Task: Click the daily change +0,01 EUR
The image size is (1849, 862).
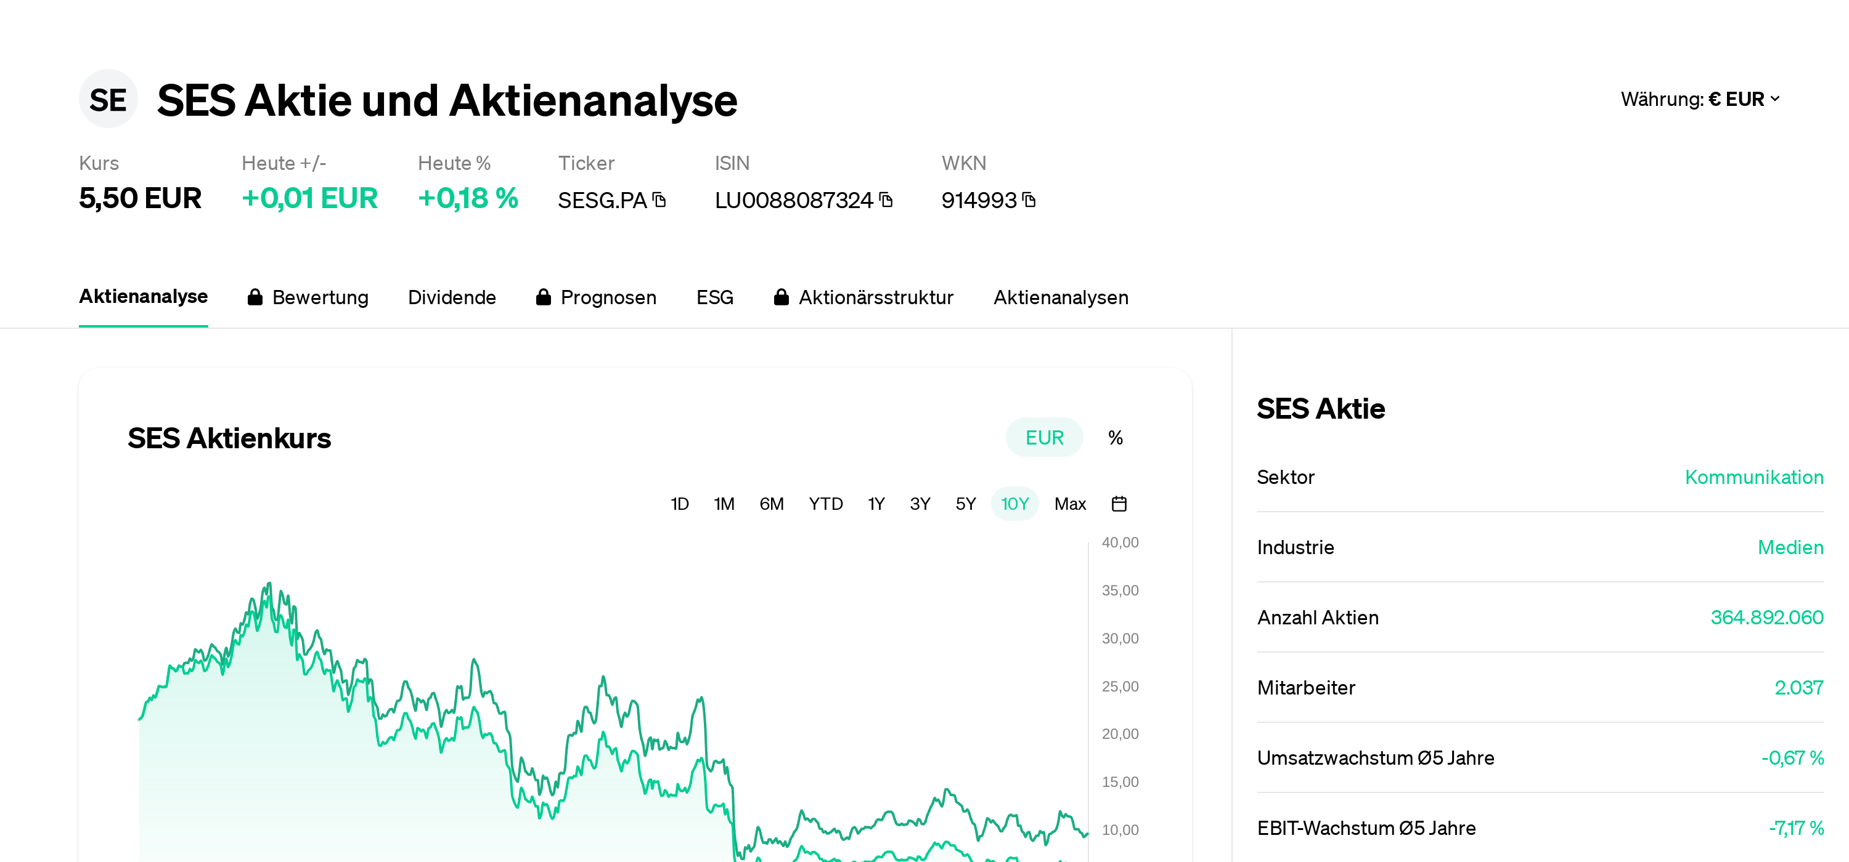Action: (x=309, y=199)
